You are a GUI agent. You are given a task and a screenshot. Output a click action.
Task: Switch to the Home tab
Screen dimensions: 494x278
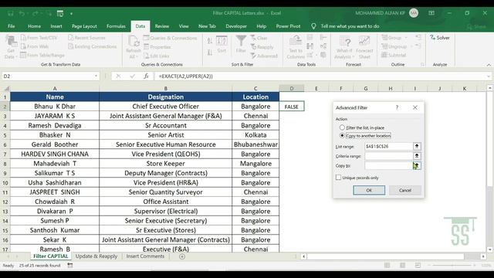tap(34, 26)
